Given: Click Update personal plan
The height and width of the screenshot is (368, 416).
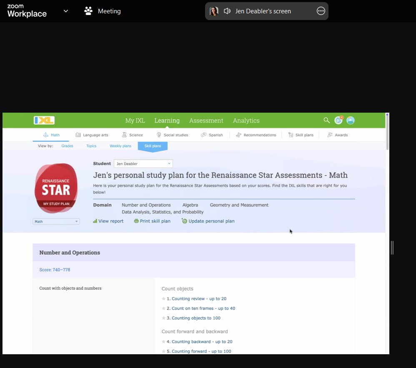Looking at the screenshot, I should [x=211, y=221].
